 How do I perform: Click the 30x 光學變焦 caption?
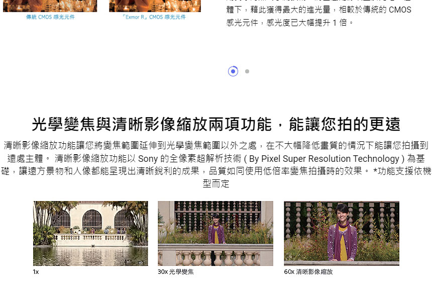[175, 272]
